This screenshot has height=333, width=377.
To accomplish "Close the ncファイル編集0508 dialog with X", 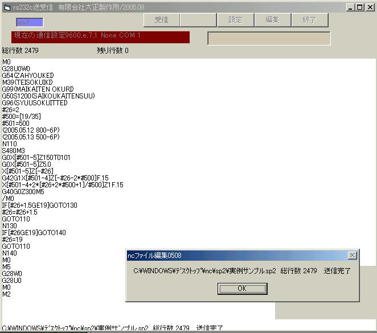I will point(352,256).
